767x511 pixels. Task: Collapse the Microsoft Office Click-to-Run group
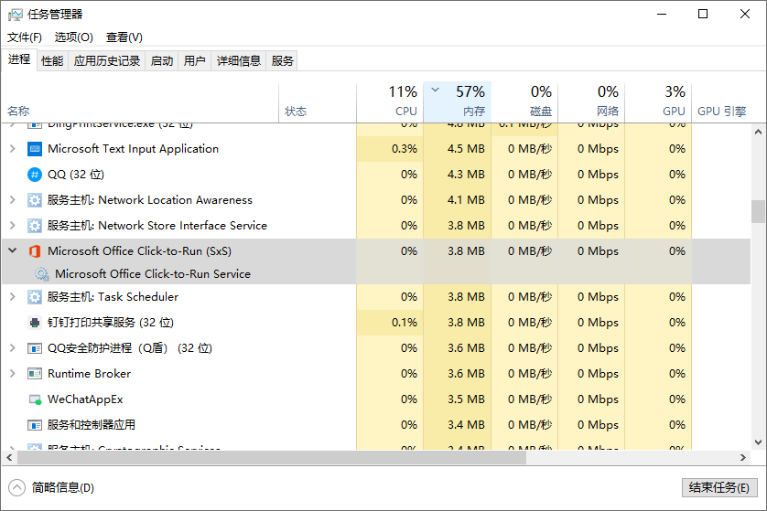tap(12, 251)
